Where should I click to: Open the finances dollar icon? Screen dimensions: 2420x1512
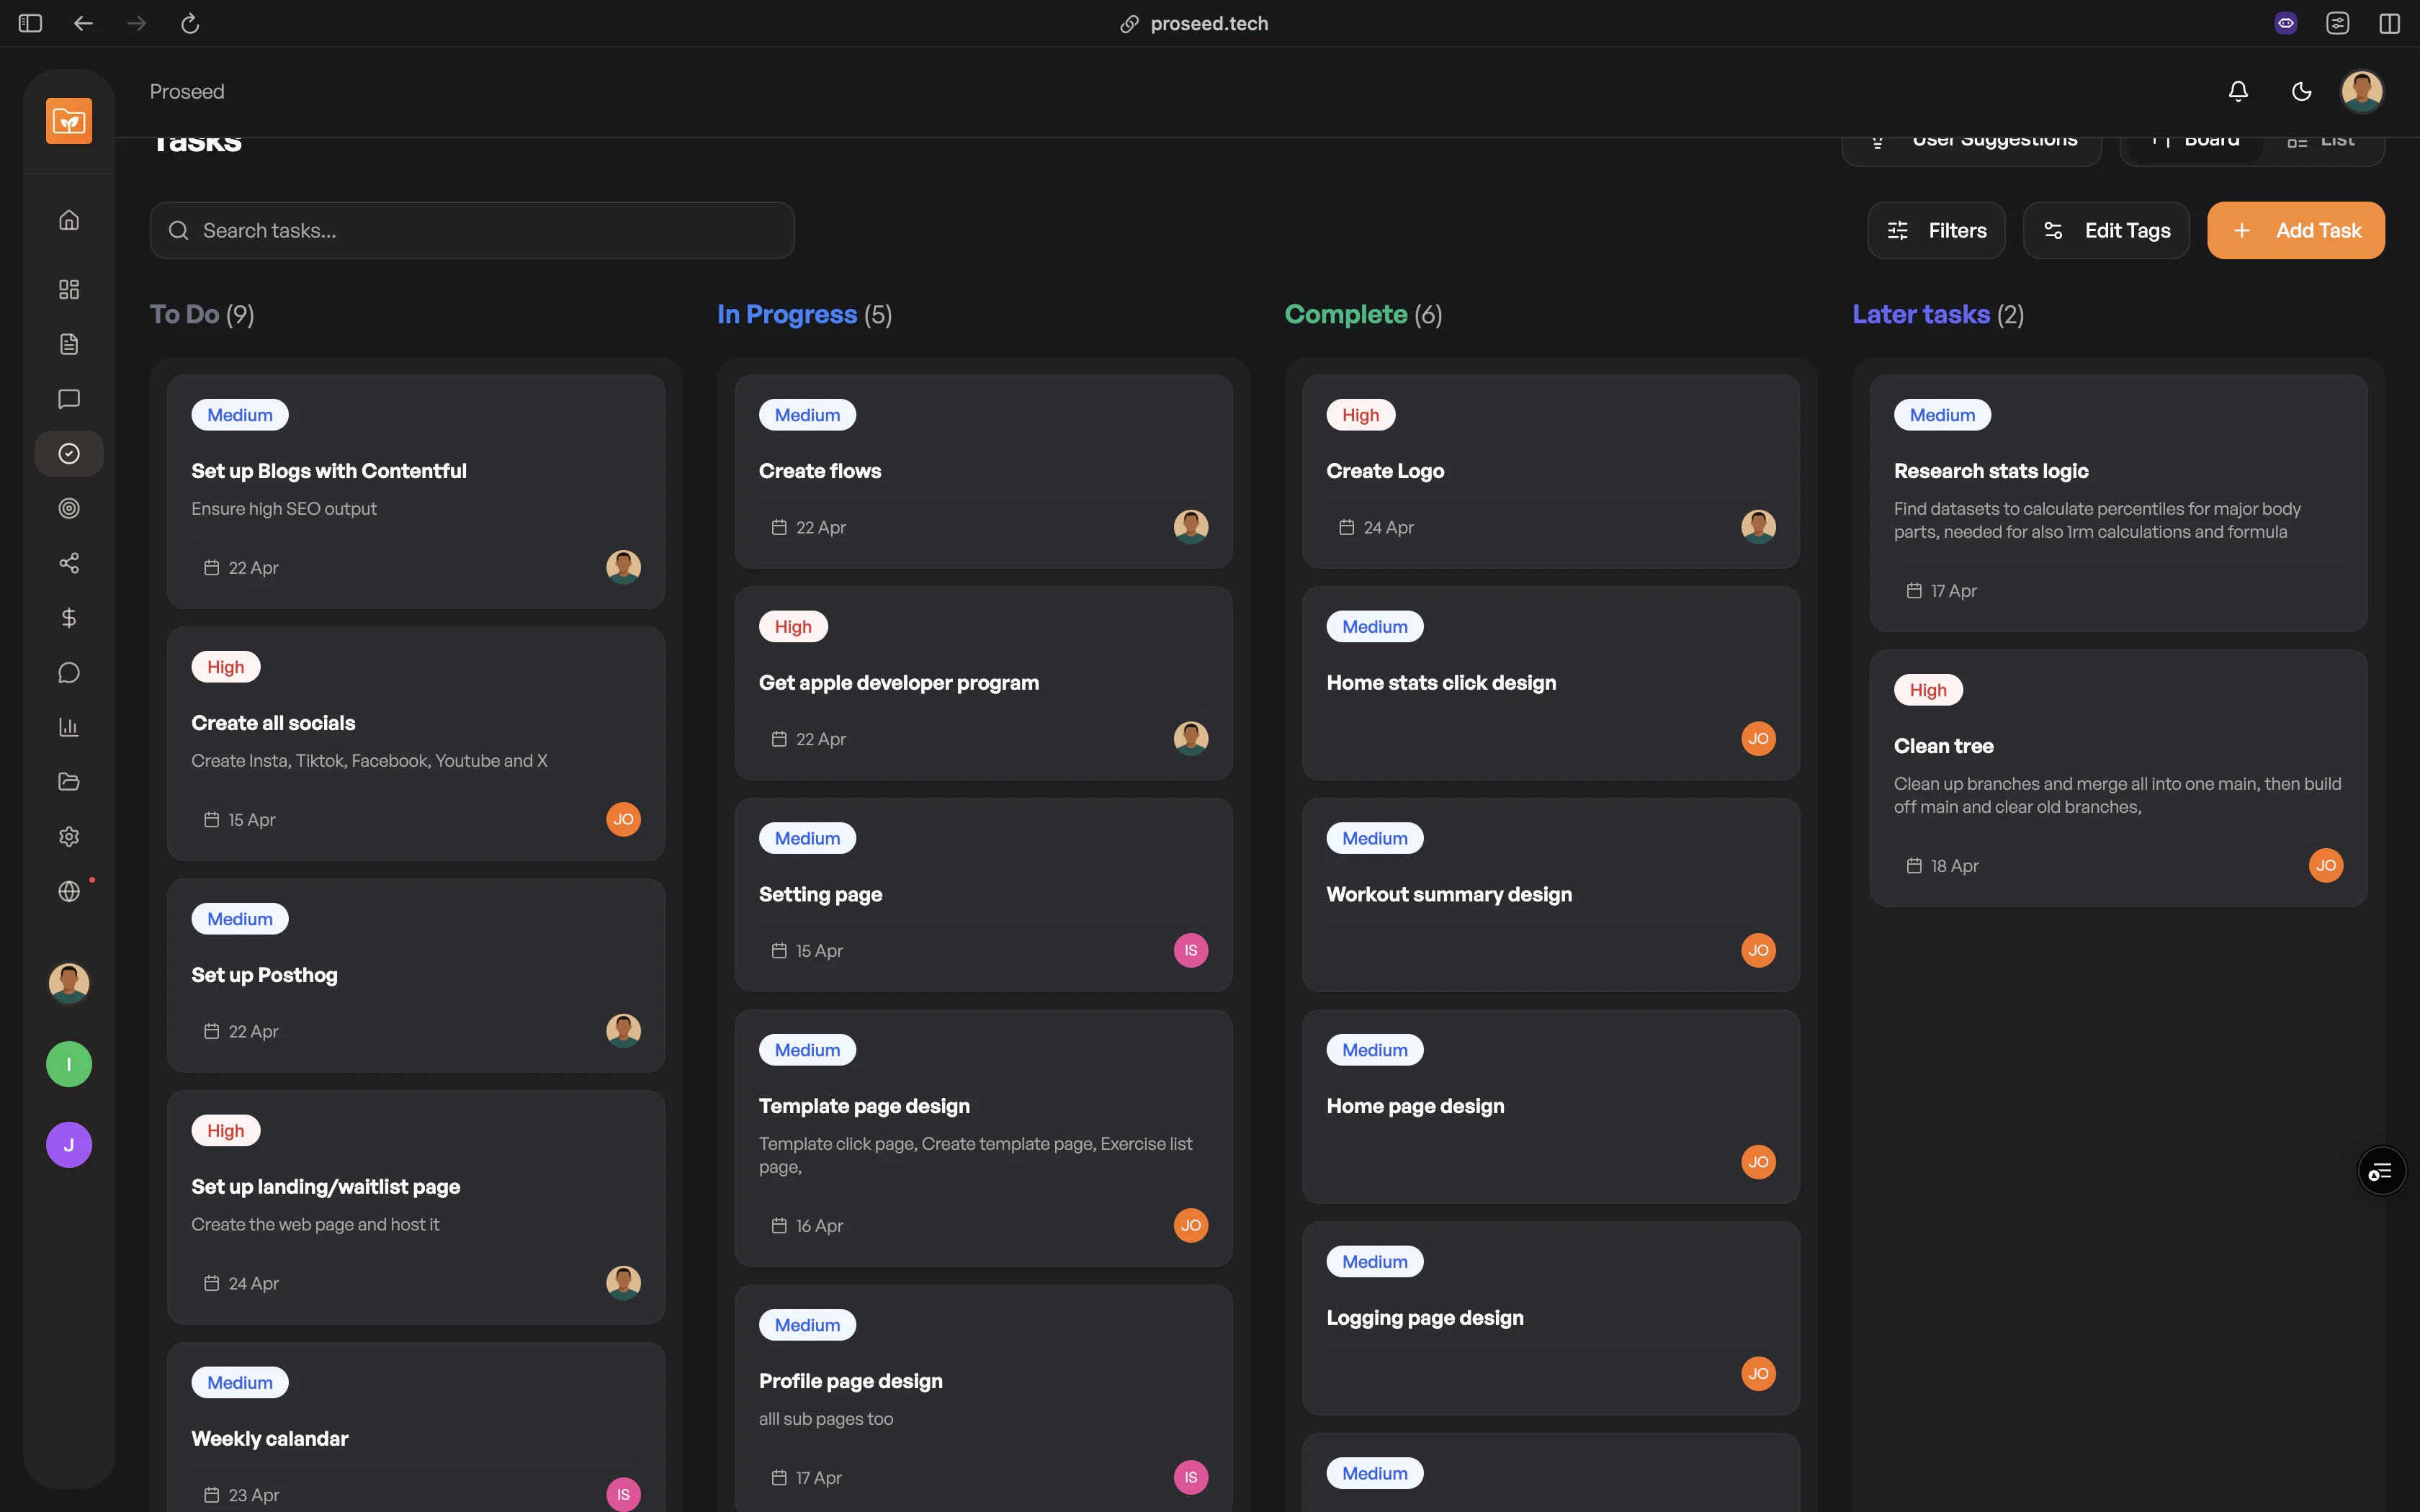pos(68,617)
